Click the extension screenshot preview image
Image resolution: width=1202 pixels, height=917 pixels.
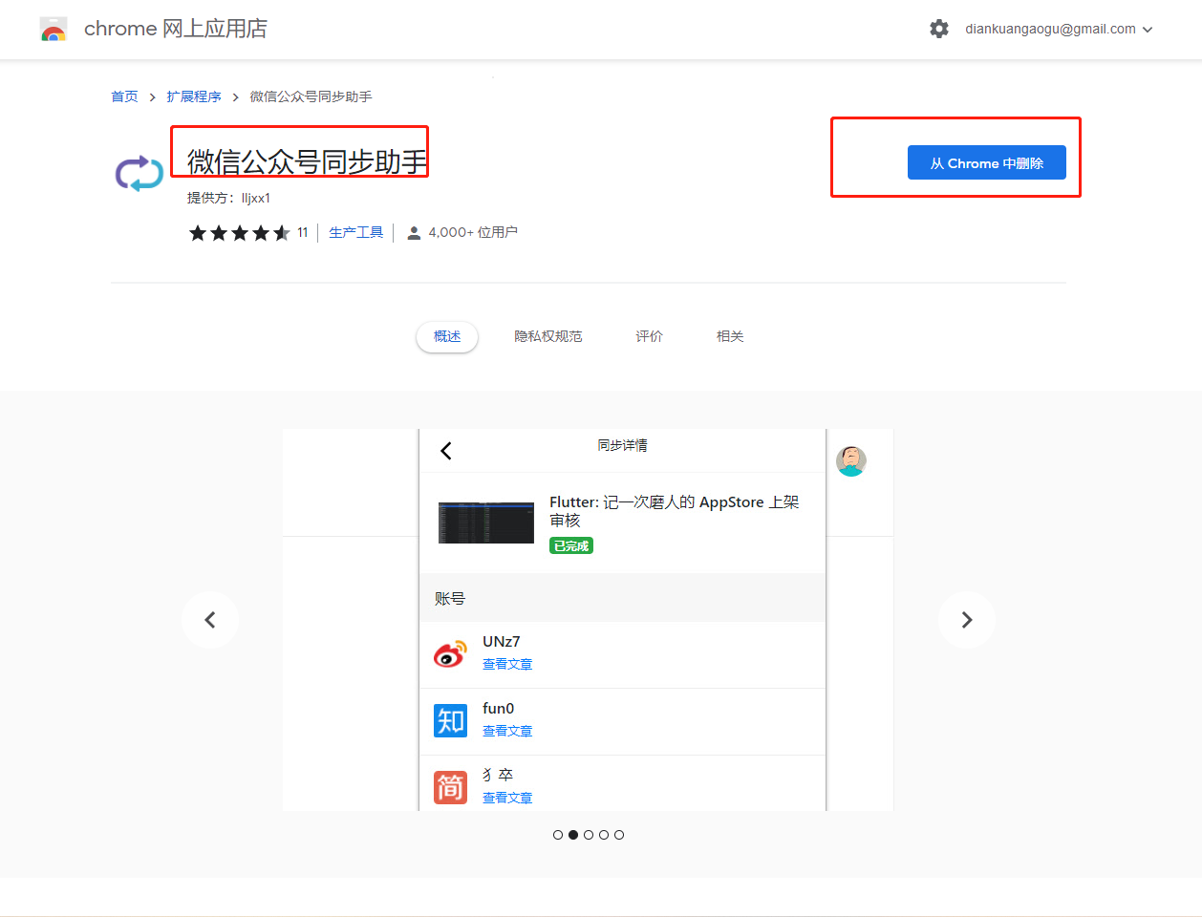tap(621, 621)
